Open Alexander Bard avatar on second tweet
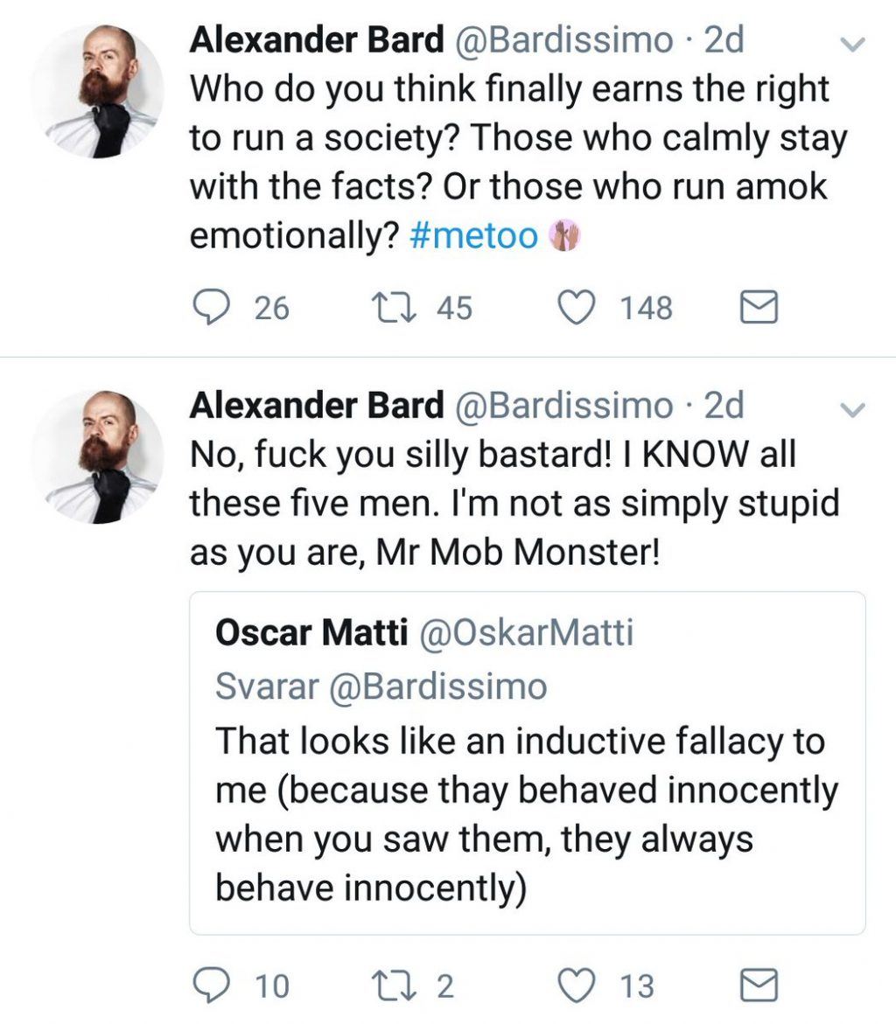Image resolution: width=896 pixels, height=1024 pixels. coord(98,456)
